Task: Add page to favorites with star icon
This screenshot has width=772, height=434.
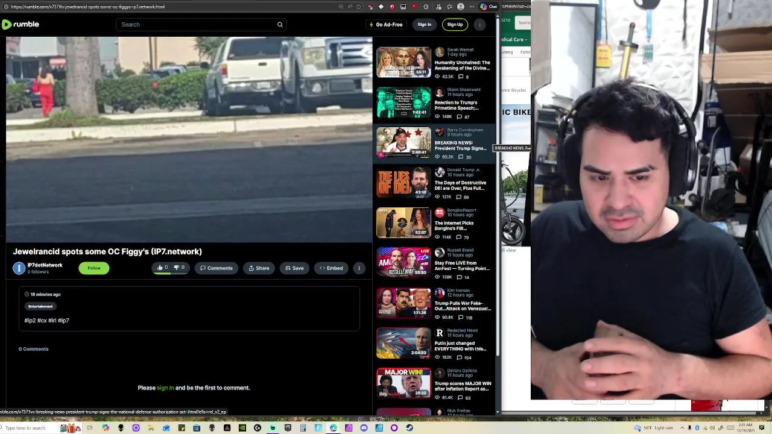Action: pyautogui.click(x=359, y=7)
